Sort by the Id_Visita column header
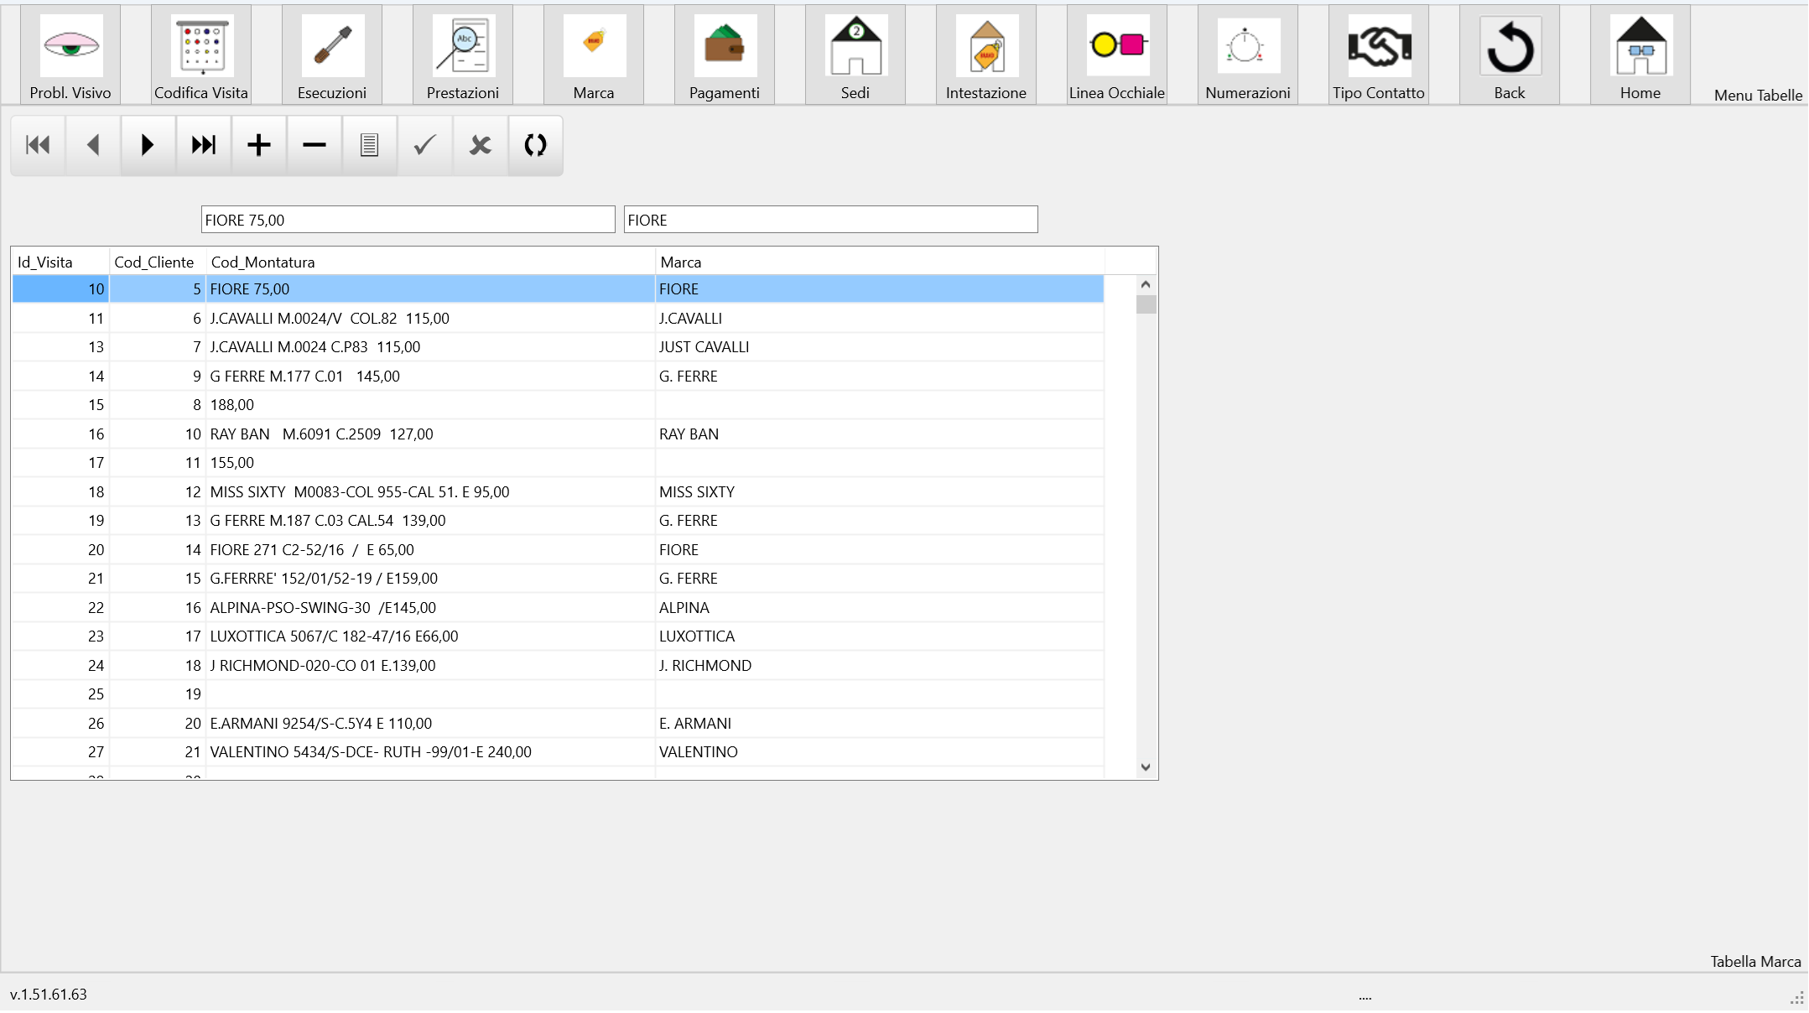 click(60, 262)
